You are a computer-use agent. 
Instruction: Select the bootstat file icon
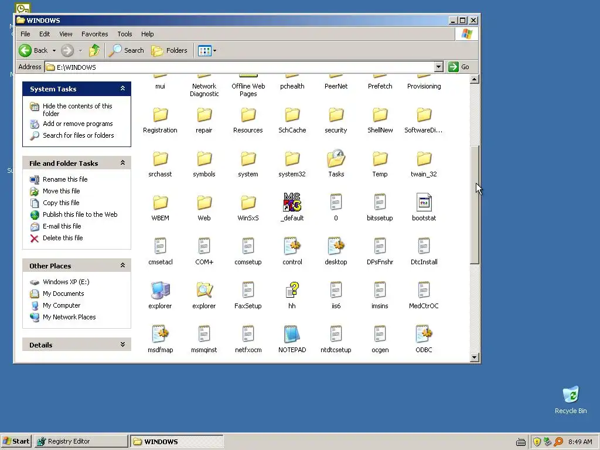click(x=424, y=202)
